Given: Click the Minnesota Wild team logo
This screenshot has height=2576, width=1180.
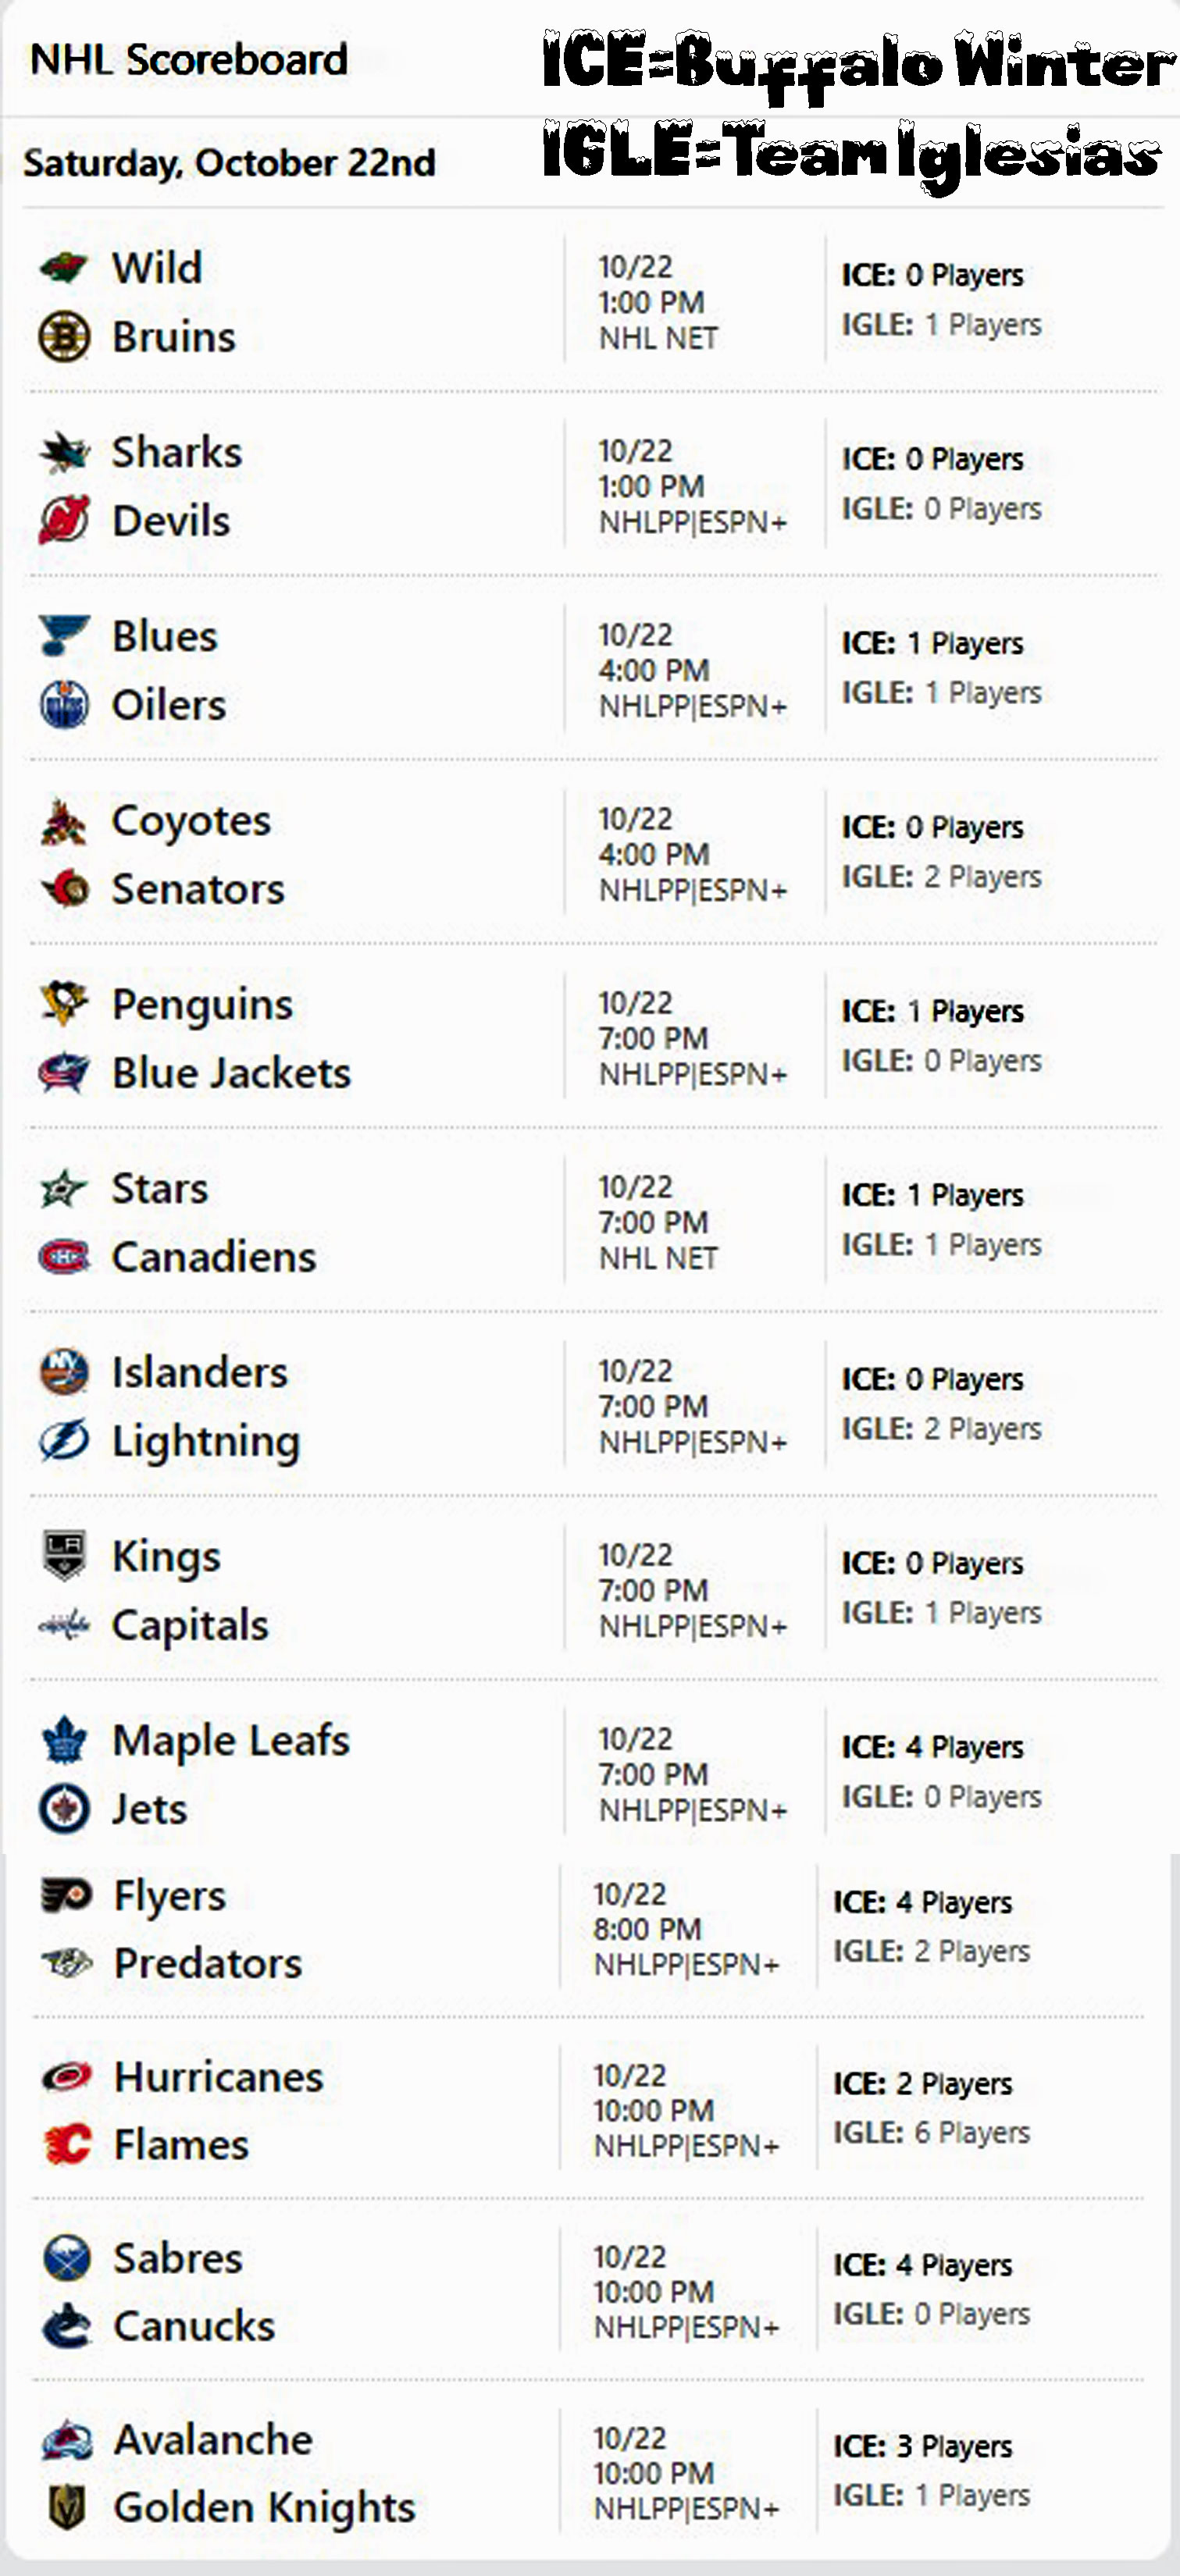Looking at the screenshot, I should [x=63, y=268].
